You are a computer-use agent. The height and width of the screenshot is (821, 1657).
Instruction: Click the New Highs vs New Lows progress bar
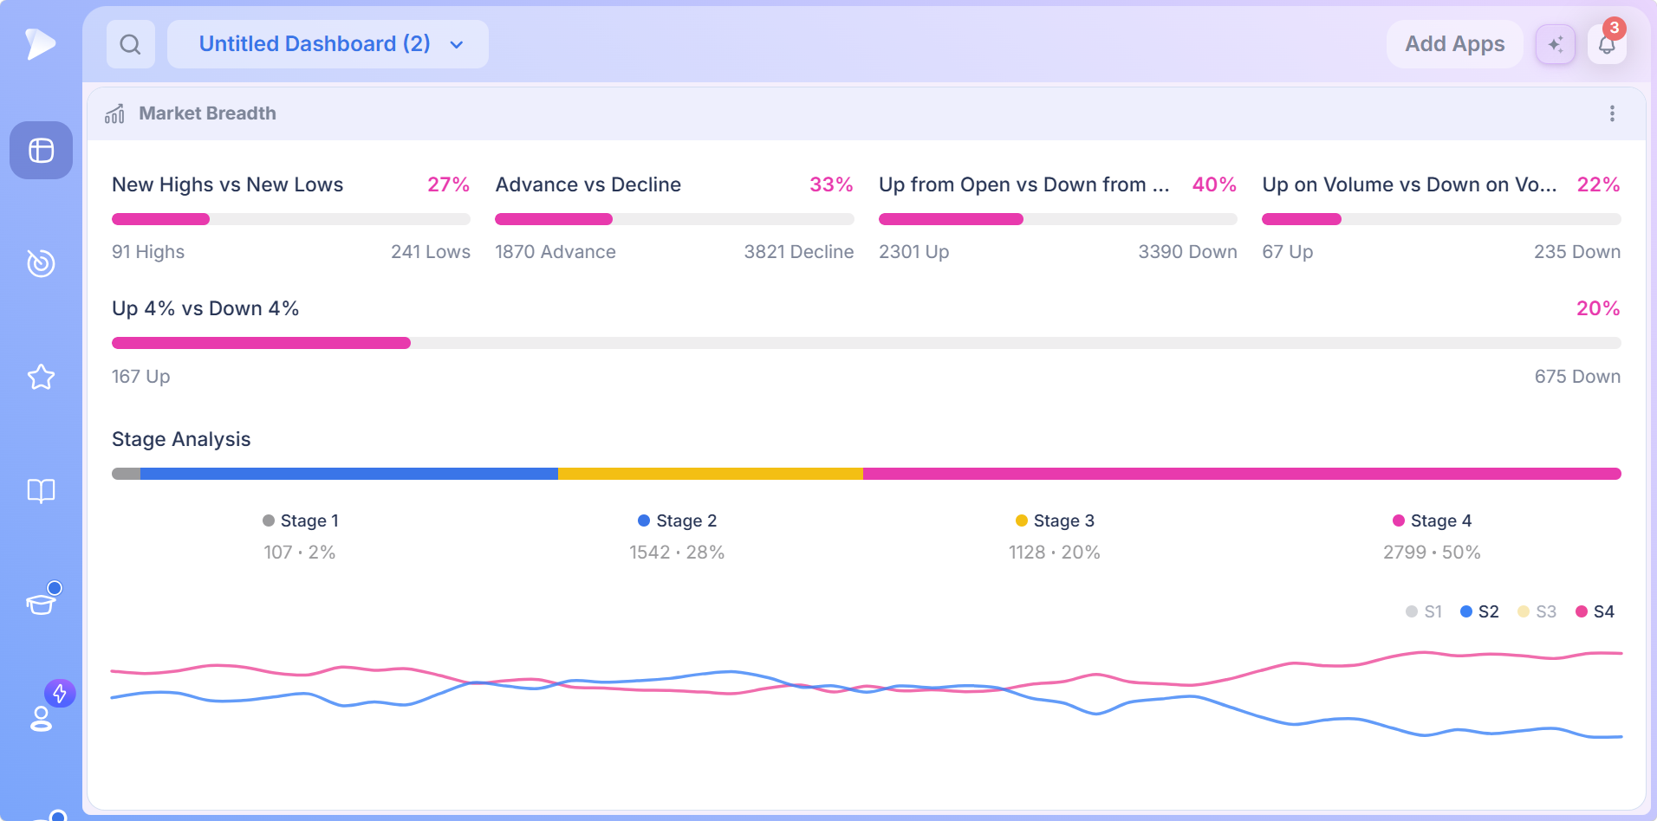click(291, 219)
